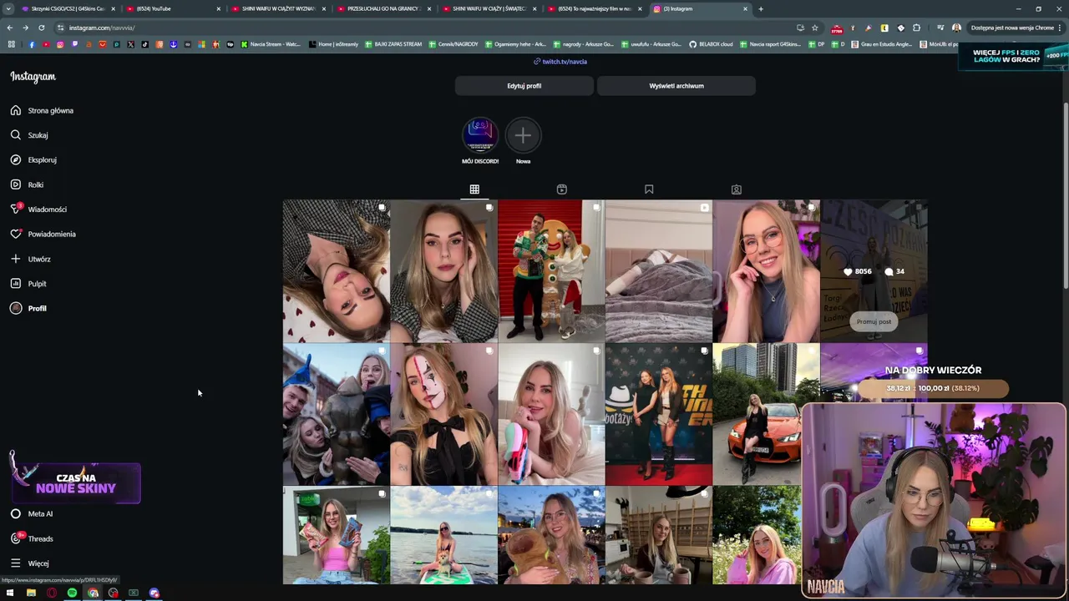The image size is (1069, 601).
Task: Open Spotify from the taskbar
Action: coord(72,593)
